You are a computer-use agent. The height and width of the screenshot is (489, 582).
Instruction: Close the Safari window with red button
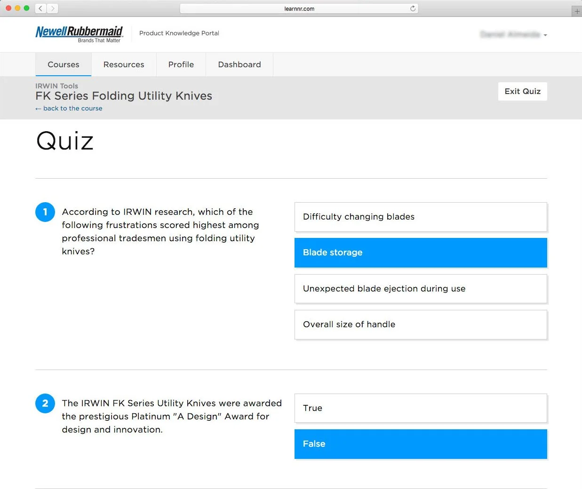8,8
